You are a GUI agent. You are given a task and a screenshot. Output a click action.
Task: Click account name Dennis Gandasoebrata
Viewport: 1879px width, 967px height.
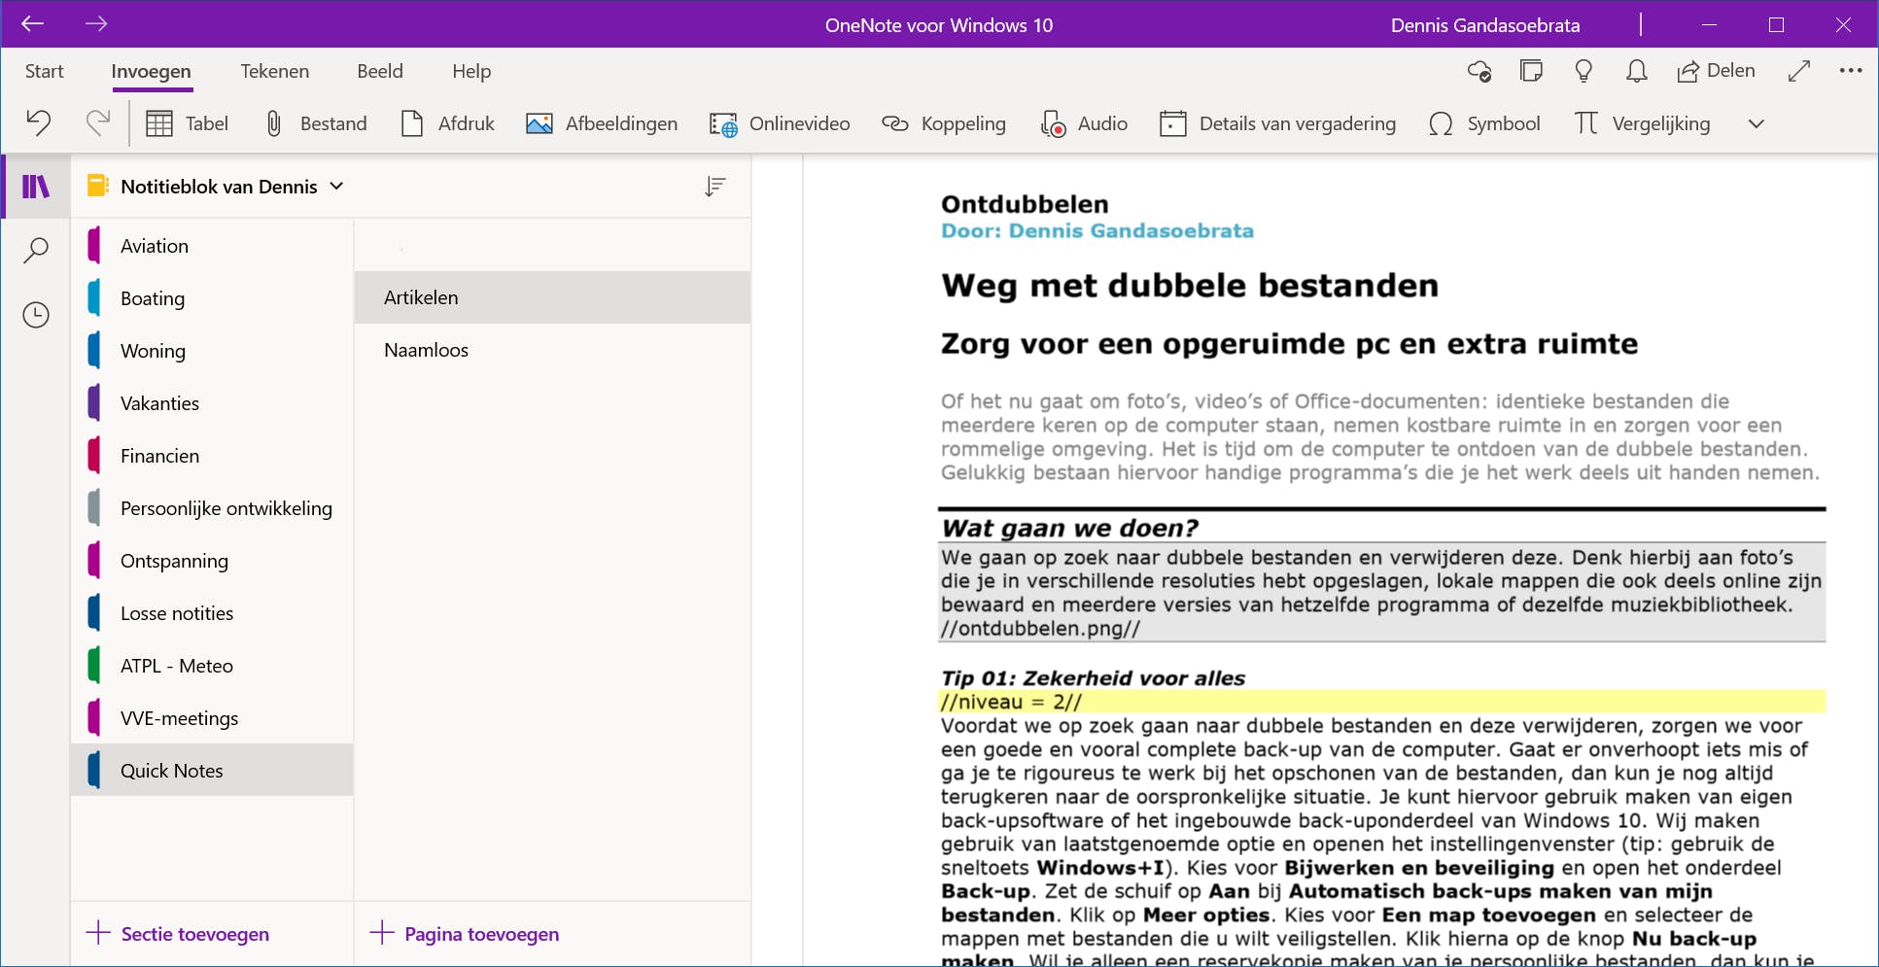[1485, 25]
